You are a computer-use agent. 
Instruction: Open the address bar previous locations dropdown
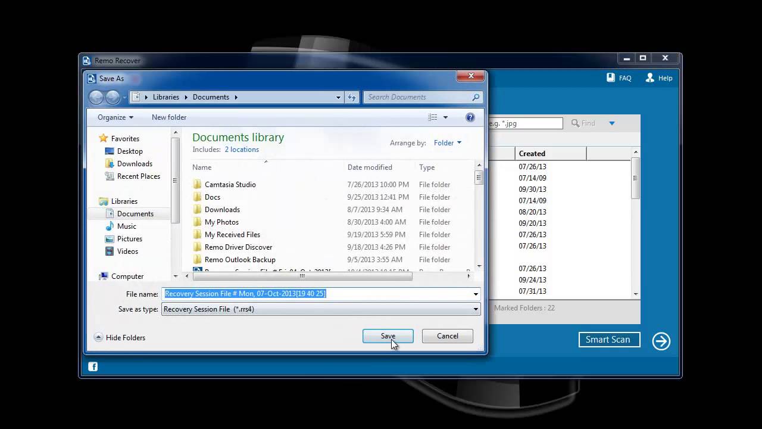click(x=338, y=97)
